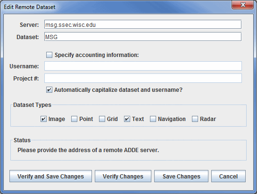Viewport: 257px width, 194px height.
Task: Cancel the Edit Remote Dataset dialog
Action: coord(228,176)
